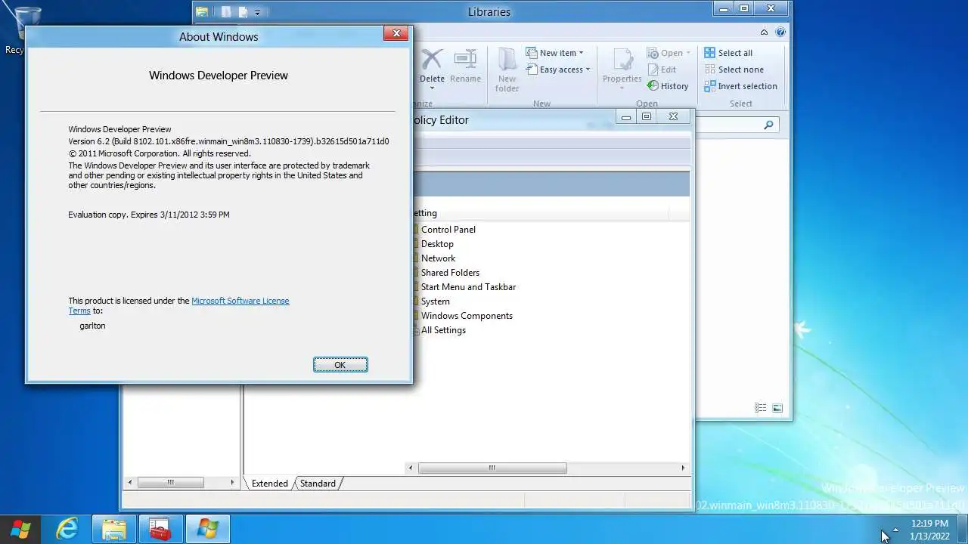Open the Delete dropdown arrow
The width and height of the screenshot is (968, 544).
[432, 88]
